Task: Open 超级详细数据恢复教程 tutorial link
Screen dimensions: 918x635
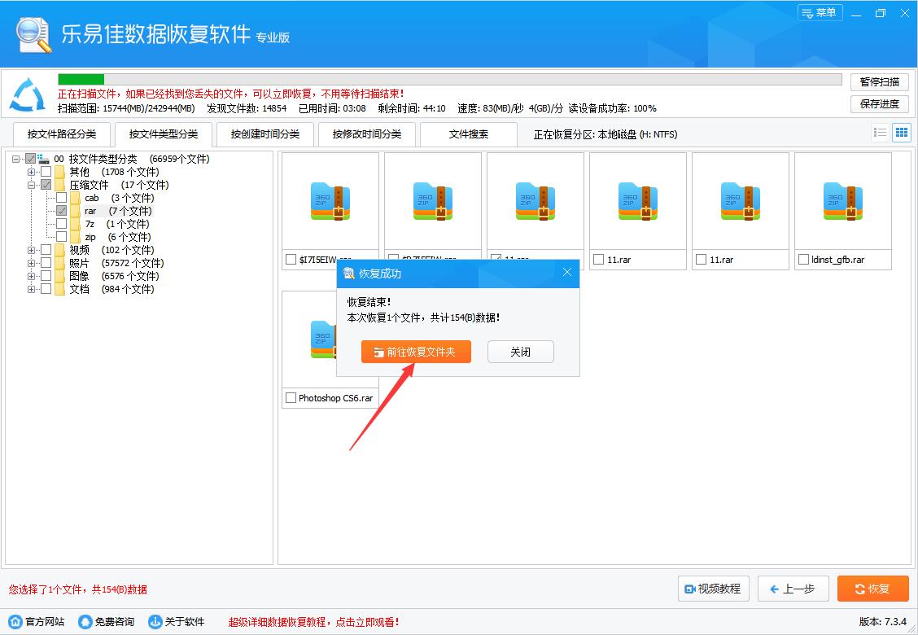Action: point(314,621)
